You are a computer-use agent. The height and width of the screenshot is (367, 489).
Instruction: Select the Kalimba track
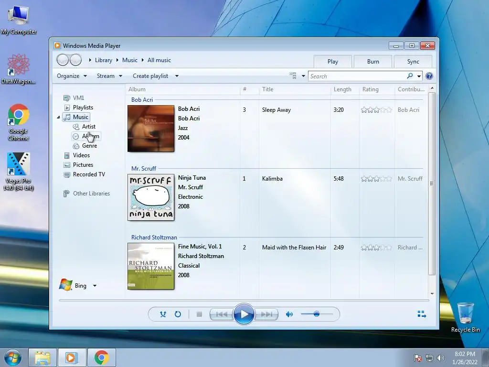pyautogui.click(x=272, y=179)
